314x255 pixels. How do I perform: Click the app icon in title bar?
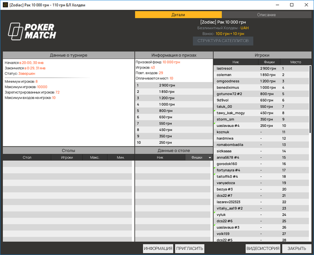5,5
